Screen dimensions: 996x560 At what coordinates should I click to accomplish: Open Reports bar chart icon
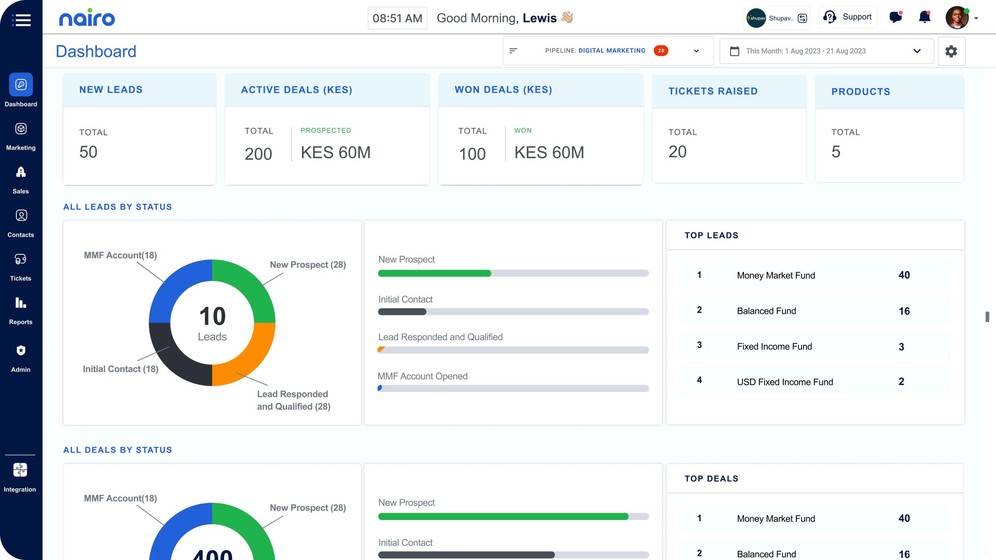21,302
